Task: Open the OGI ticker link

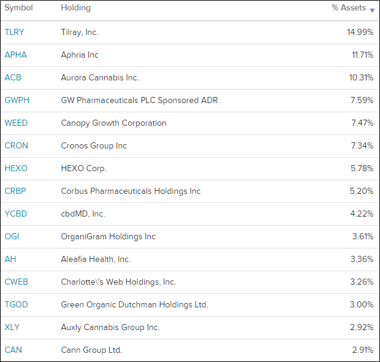Action: tap(12, 236)
